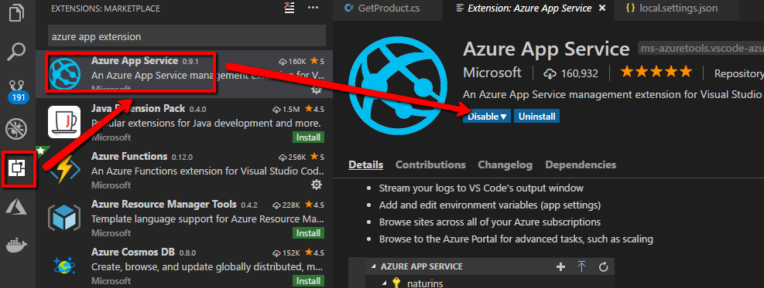Click 'Browse sites across all of your Azure subscriptions'
Image resolution: width=764 pixels, height=288 pixels.
coord(490,222)
